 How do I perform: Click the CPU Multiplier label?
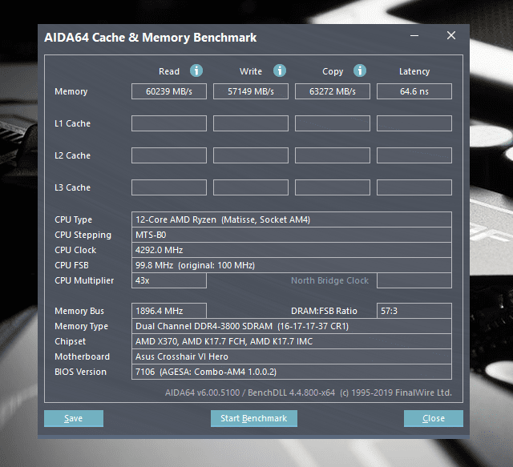coord(84,280)
